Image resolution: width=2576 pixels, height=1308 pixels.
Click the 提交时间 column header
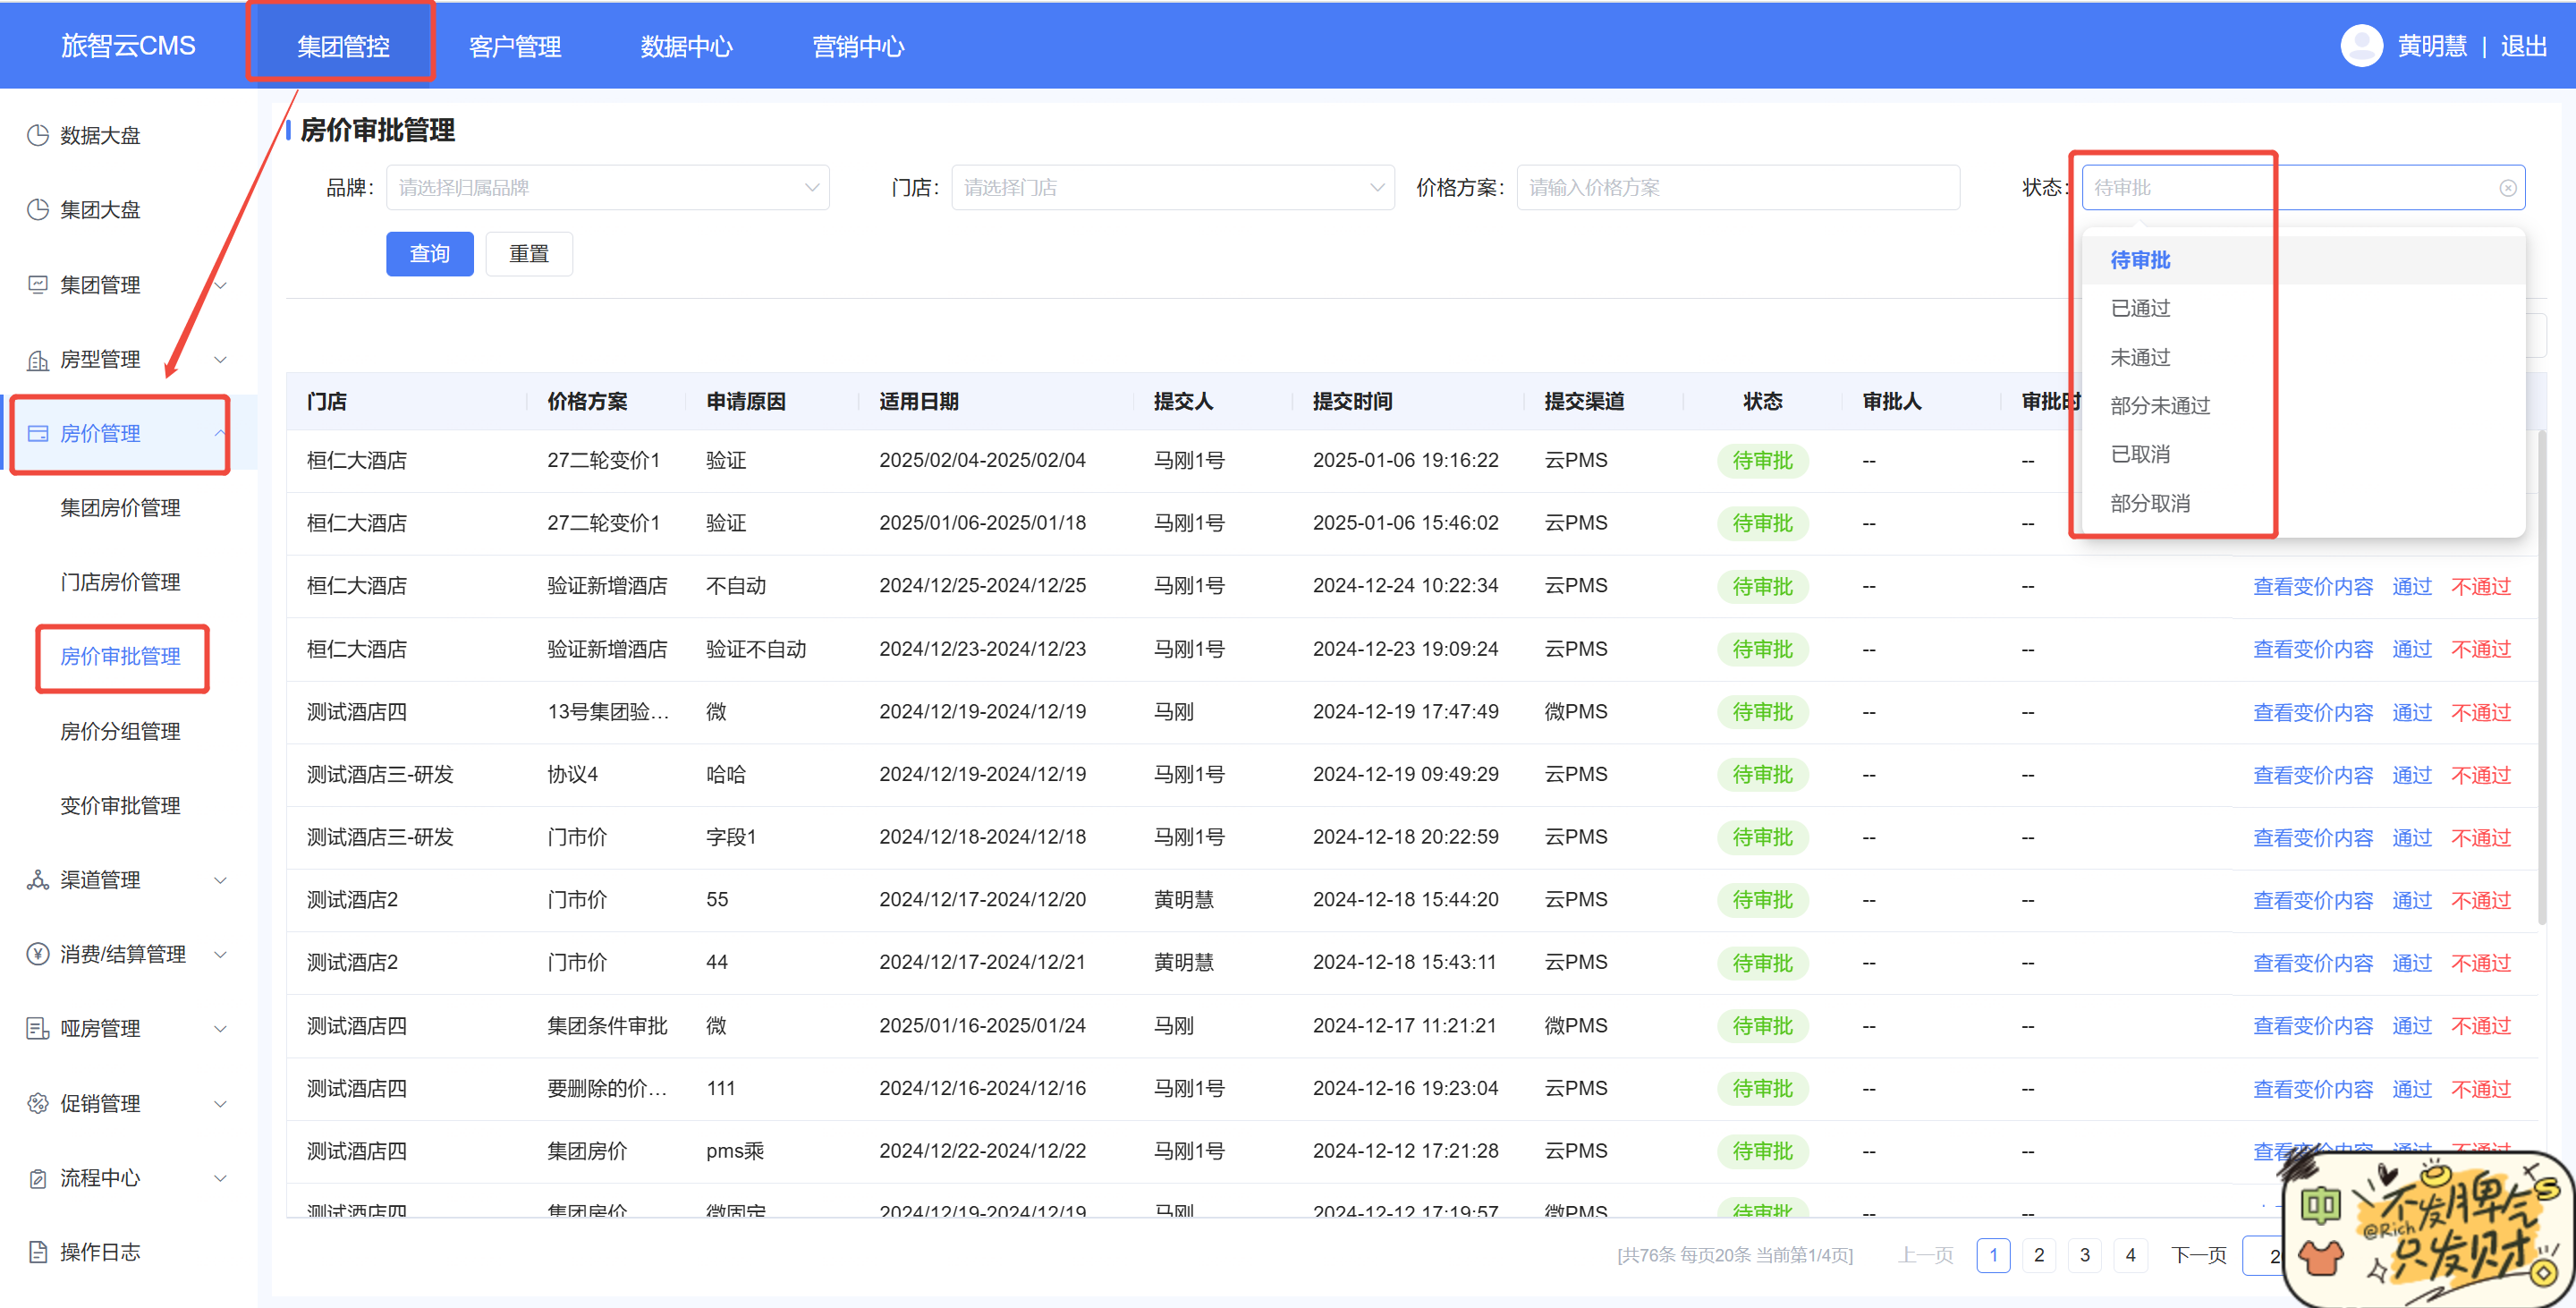tap(1352, 401)
